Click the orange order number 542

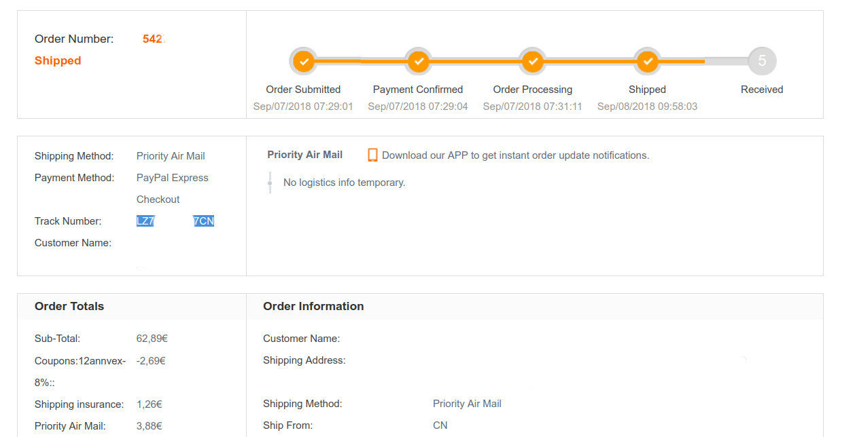[x=152, y=39]
